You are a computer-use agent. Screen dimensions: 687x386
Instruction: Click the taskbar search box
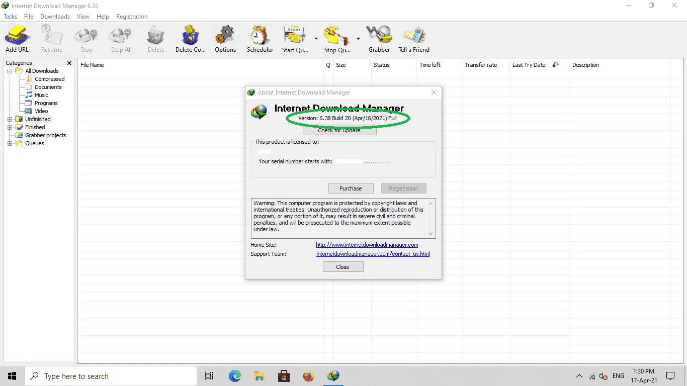[111, 376]
